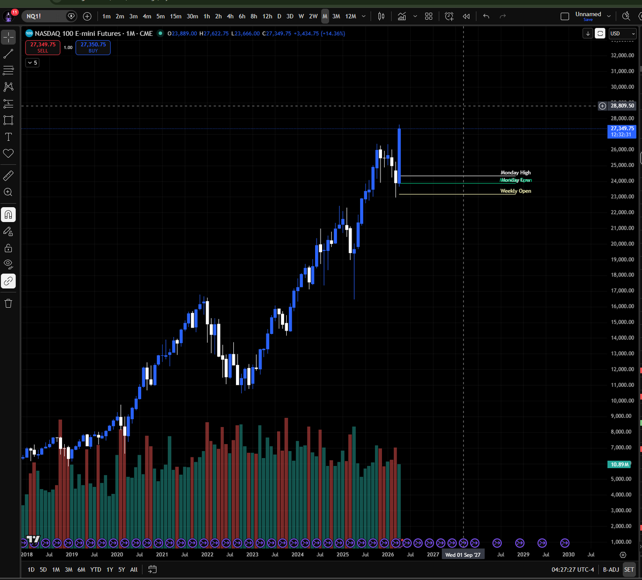The height and width of the screenshot is (580, 642).
Task: Select the W weekly timeframe
Action: [301, 16]
